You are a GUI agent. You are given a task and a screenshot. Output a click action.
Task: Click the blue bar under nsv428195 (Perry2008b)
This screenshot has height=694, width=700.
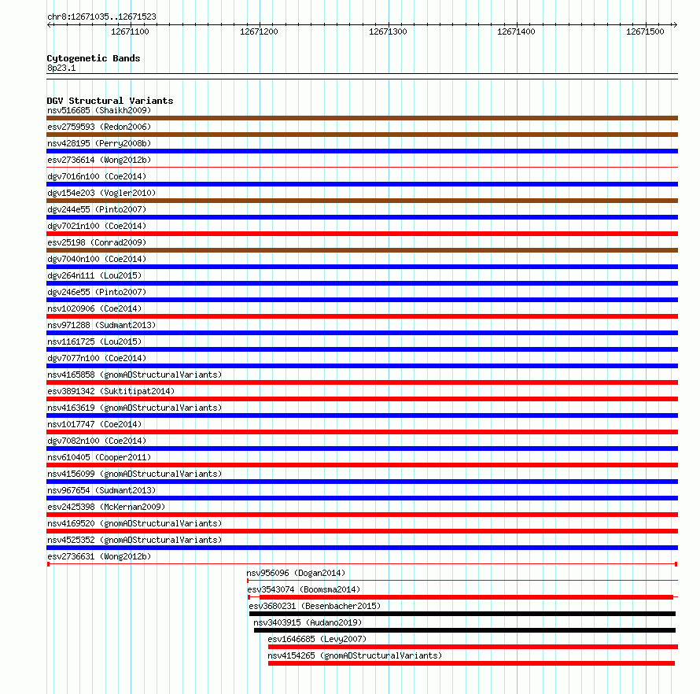tap(362, 151)
